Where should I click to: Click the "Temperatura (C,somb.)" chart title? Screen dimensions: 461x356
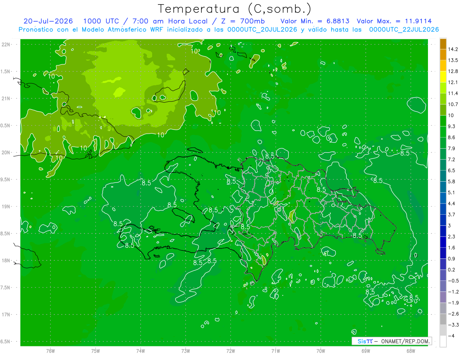coord(235,8)
